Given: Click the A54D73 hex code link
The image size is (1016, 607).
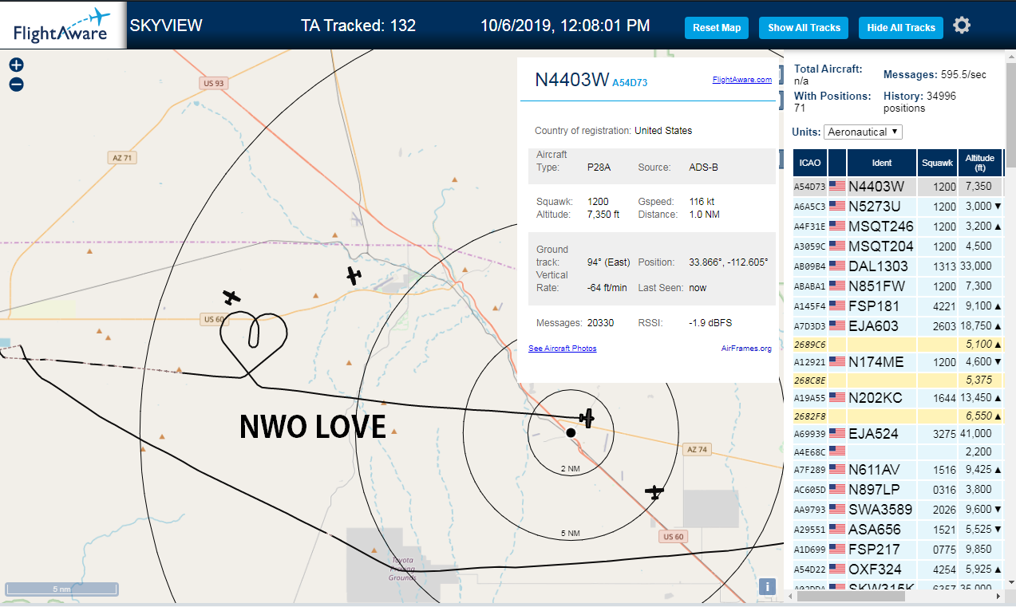Looking at the screenshot, I should coord(630,82).
